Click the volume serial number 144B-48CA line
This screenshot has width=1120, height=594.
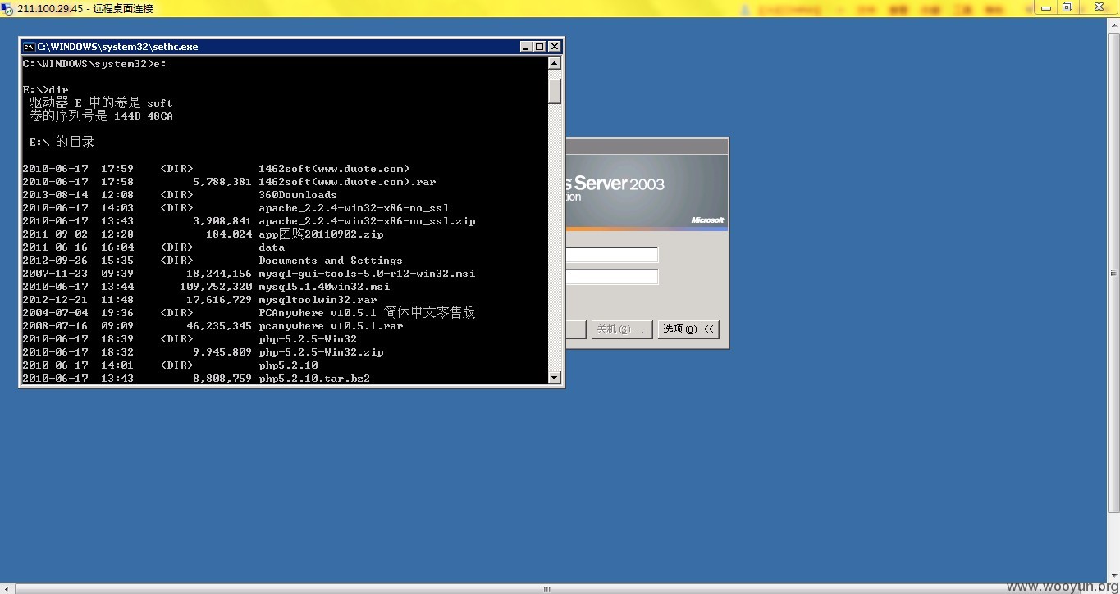coord(101,116)
